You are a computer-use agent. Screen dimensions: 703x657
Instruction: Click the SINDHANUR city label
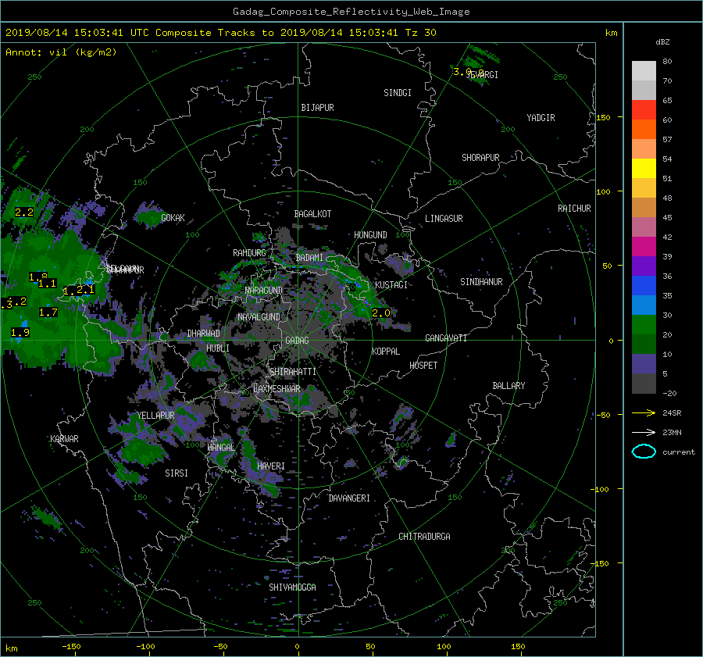[481, 282]
